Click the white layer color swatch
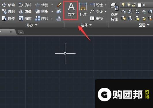 click(x=140, y=5)
